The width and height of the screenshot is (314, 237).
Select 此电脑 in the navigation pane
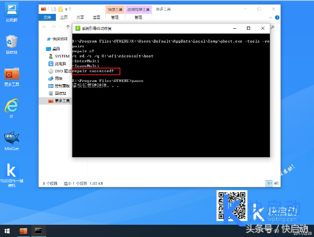[57, 64]
